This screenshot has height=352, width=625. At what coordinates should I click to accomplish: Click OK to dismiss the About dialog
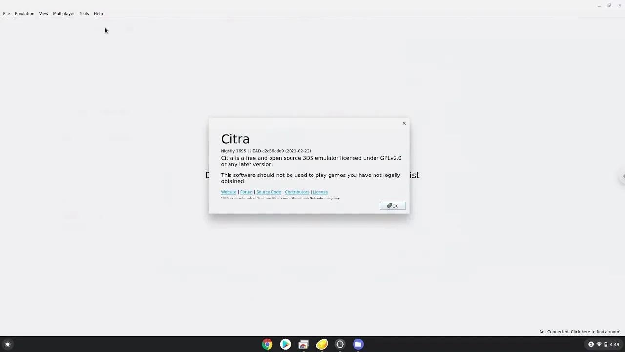pyautogui.click(x=393, y=206)
